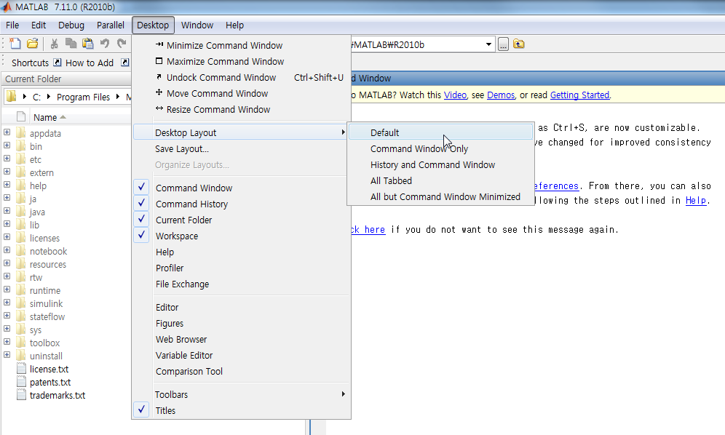Open the Debug menu
Screen dimensions: 725x435
71,25
